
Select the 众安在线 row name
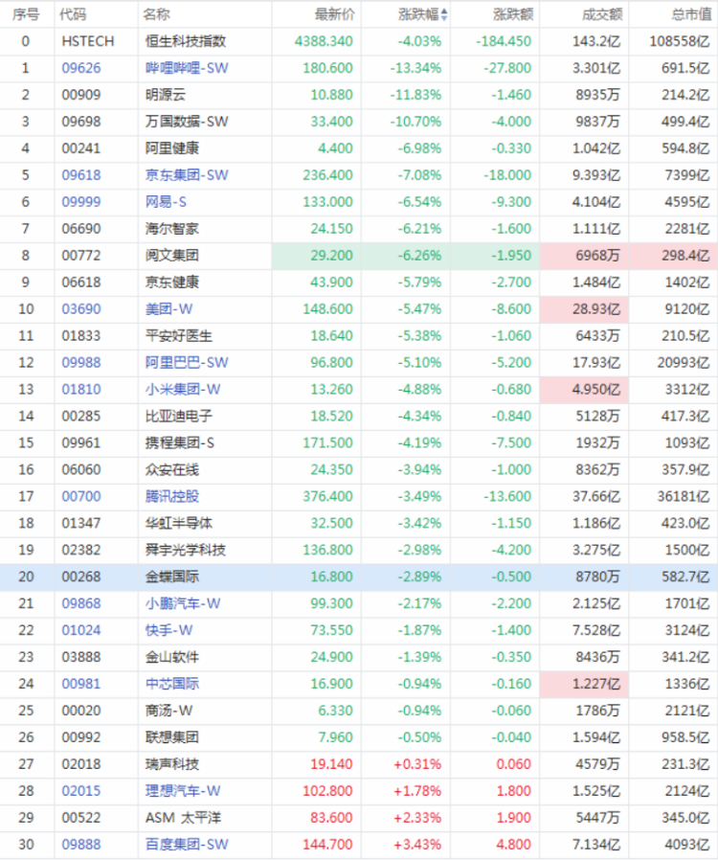[172, 469]
